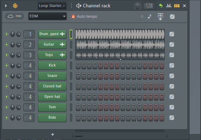The width and height of the screenshot is (201, 140).
Task: Select the Guitar channel selector light
Action: [x=71, y=45]
